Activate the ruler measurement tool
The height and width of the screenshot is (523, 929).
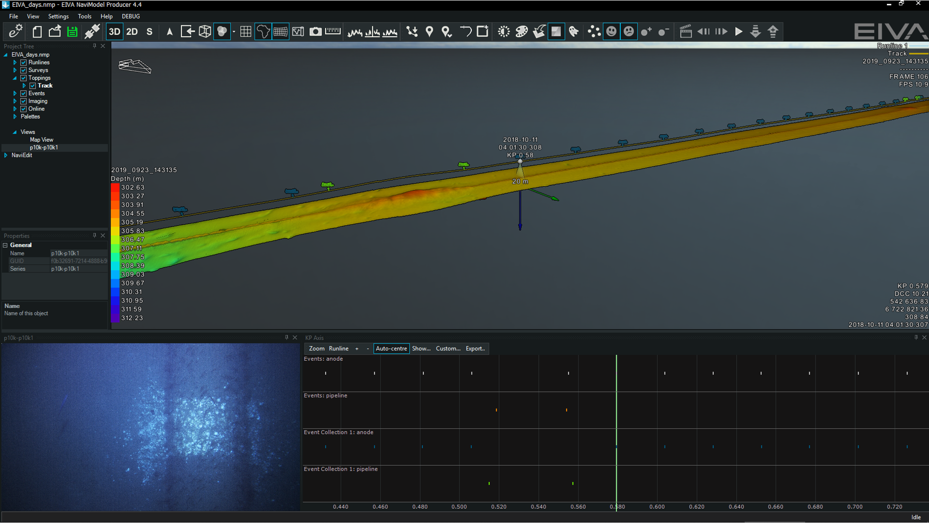332,31
